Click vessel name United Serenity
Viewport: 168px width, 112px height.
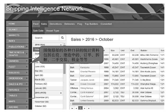[x=87, y=100]
